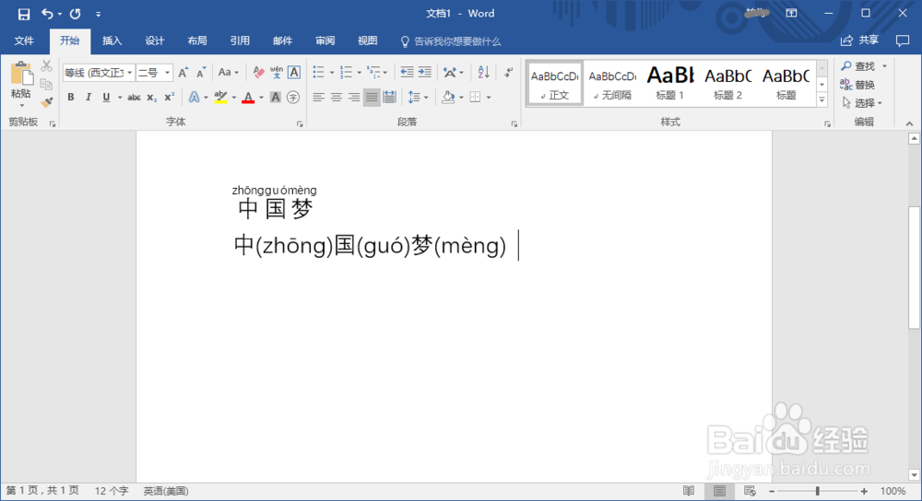
Task: Align text left
Action: (319, 97)
